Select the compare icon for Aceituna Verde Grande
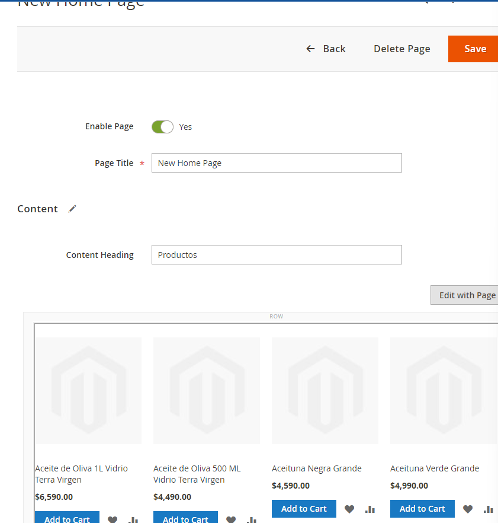This screenshot has width=498, height=523. 489,509
